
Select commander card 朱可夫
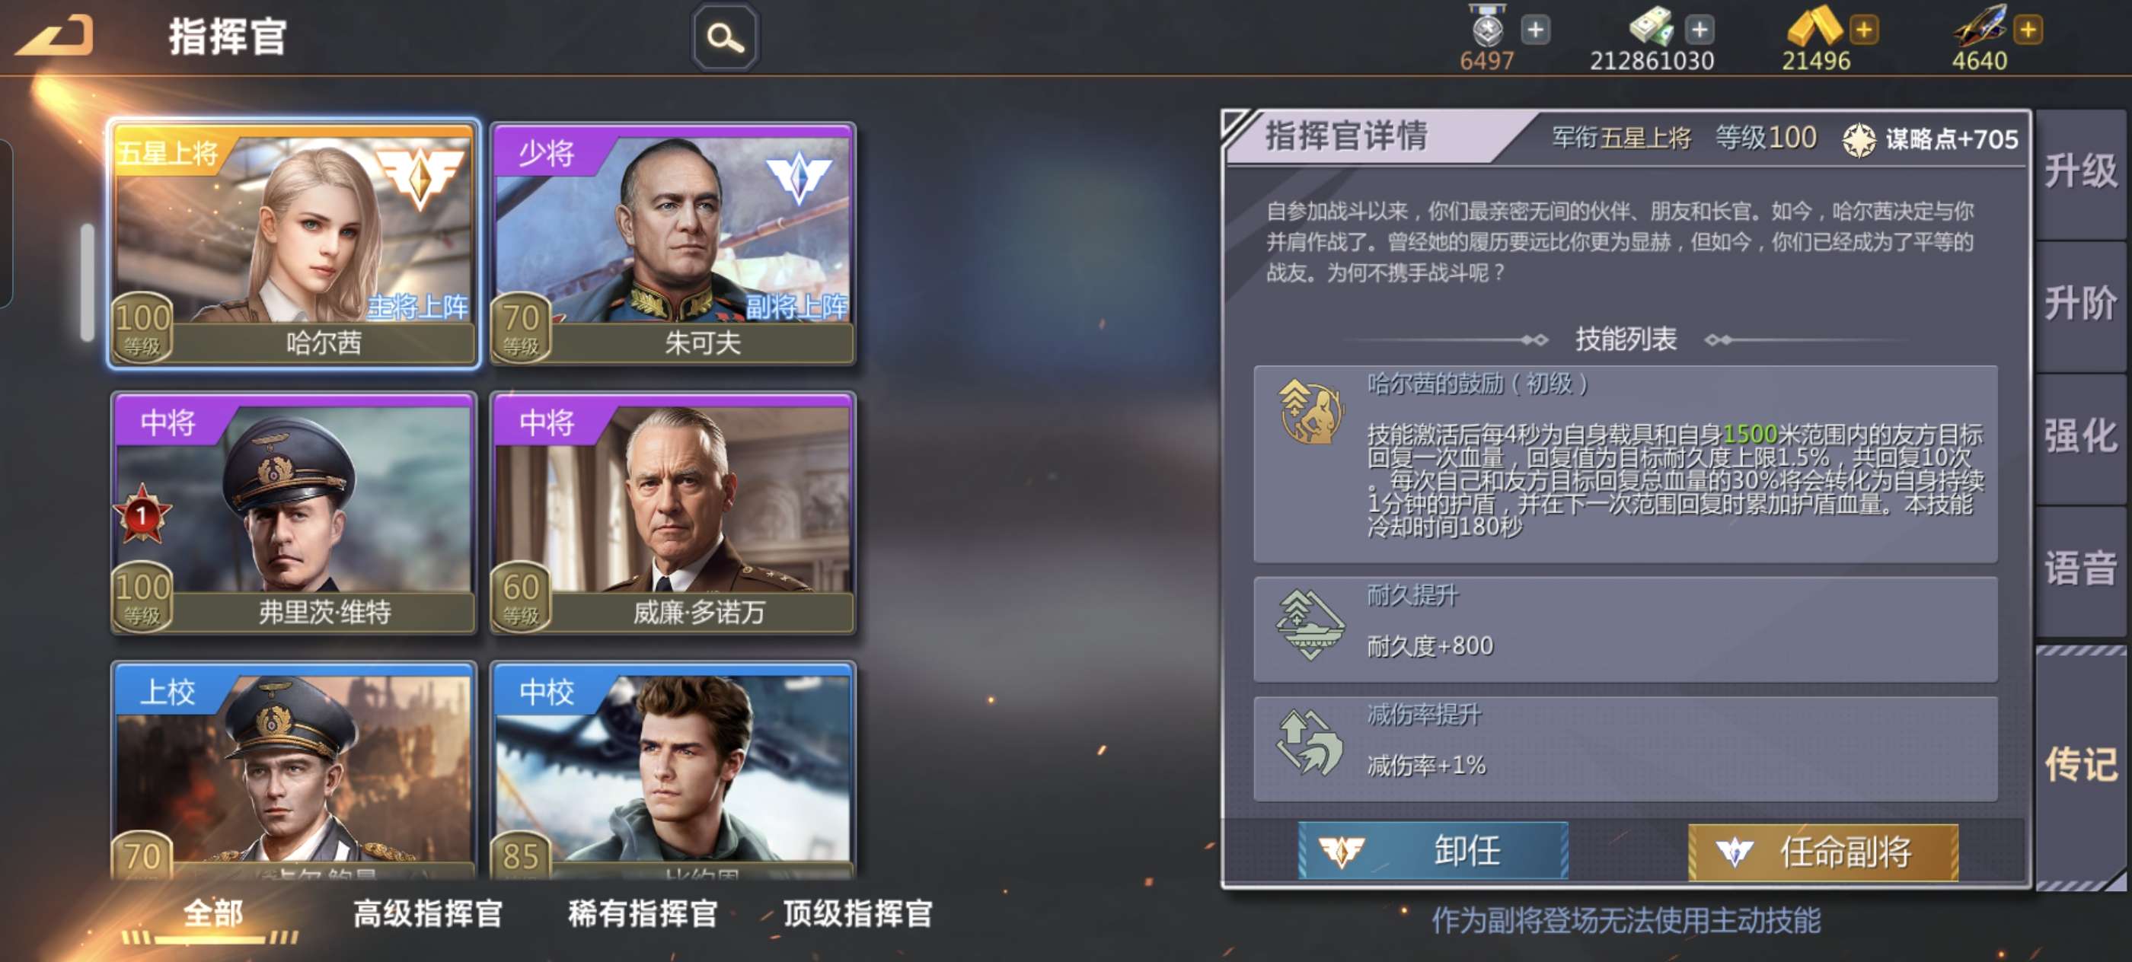673,244
